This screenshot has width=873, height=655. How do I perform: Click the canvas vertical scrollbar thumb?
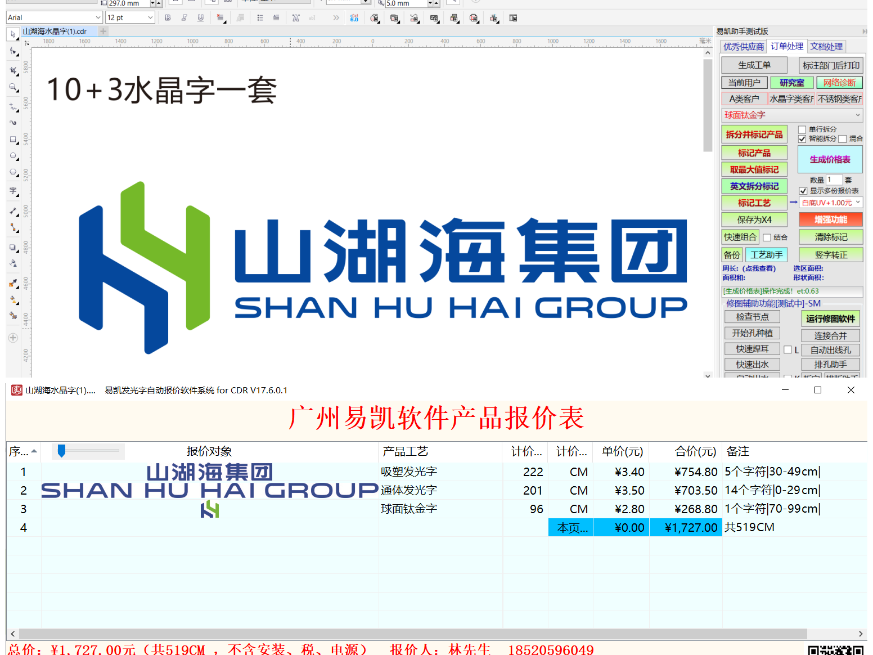coord(708,105)
